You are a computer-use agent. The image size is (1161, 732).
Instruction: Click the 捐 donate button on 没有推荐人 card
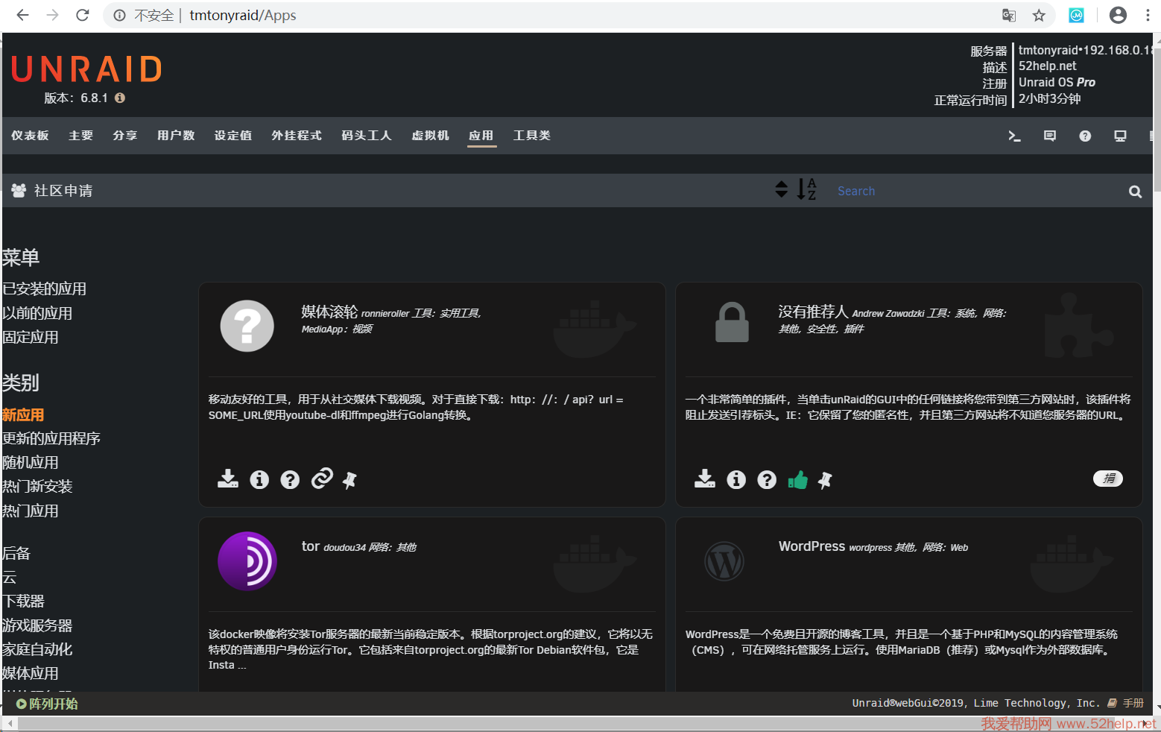point(1107,479)
